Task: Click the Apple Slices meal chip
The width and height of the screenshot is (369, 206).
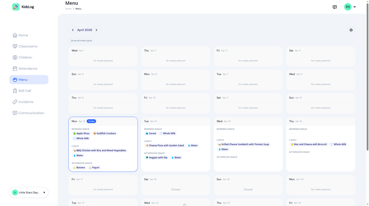Action: 81,133
